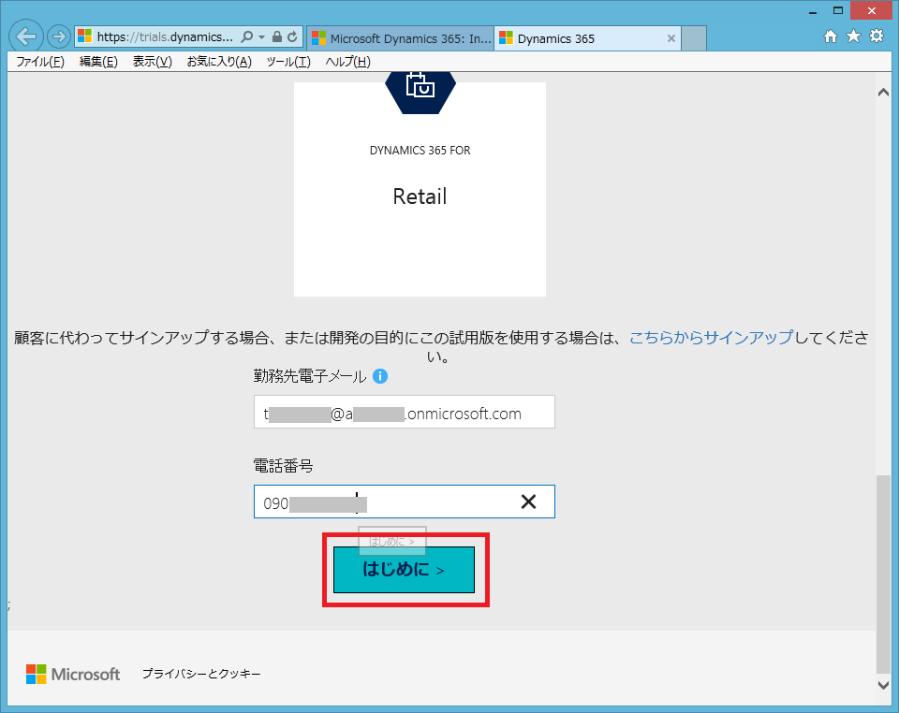Click the Retail shopping bag hexagon icon
Screen dimensions: 899x713
(420, 92)
